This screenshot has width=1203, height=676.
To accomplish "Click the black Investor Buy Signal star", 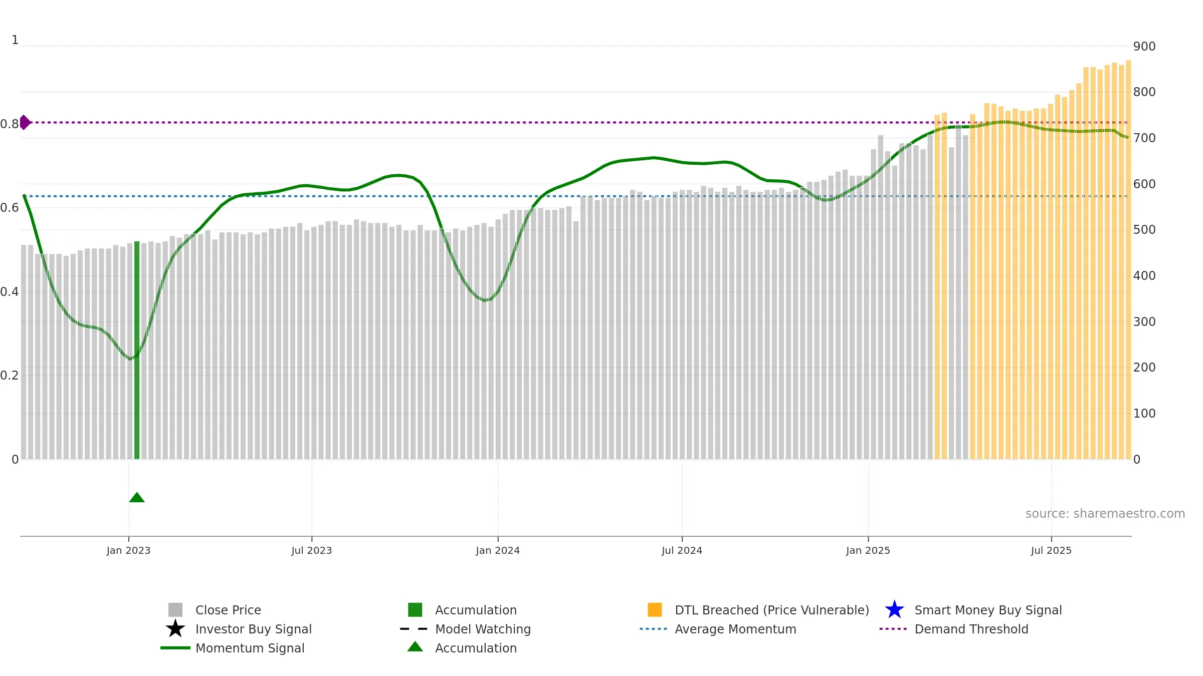I will [175, 628].
